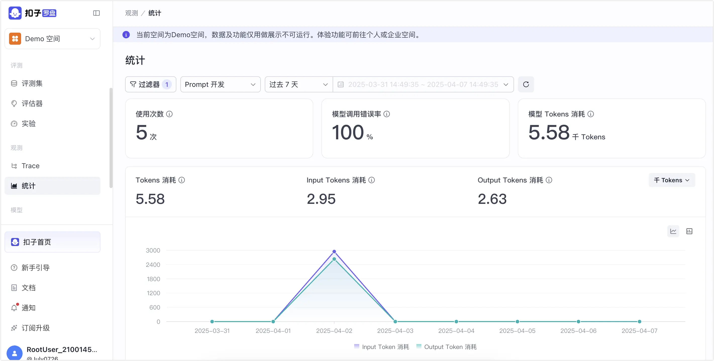Click the 新手引导 question mark icon
The image size is (714, 361).
coord(14,268)
